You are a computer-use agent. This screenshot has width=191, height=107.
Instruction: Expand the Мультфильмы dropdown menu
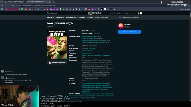pyautogui.click(x=72, y=18)
